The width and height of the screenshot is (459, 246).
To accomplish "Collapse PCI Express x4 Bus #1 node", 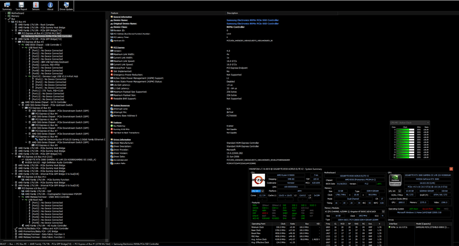I will (16, 33).
